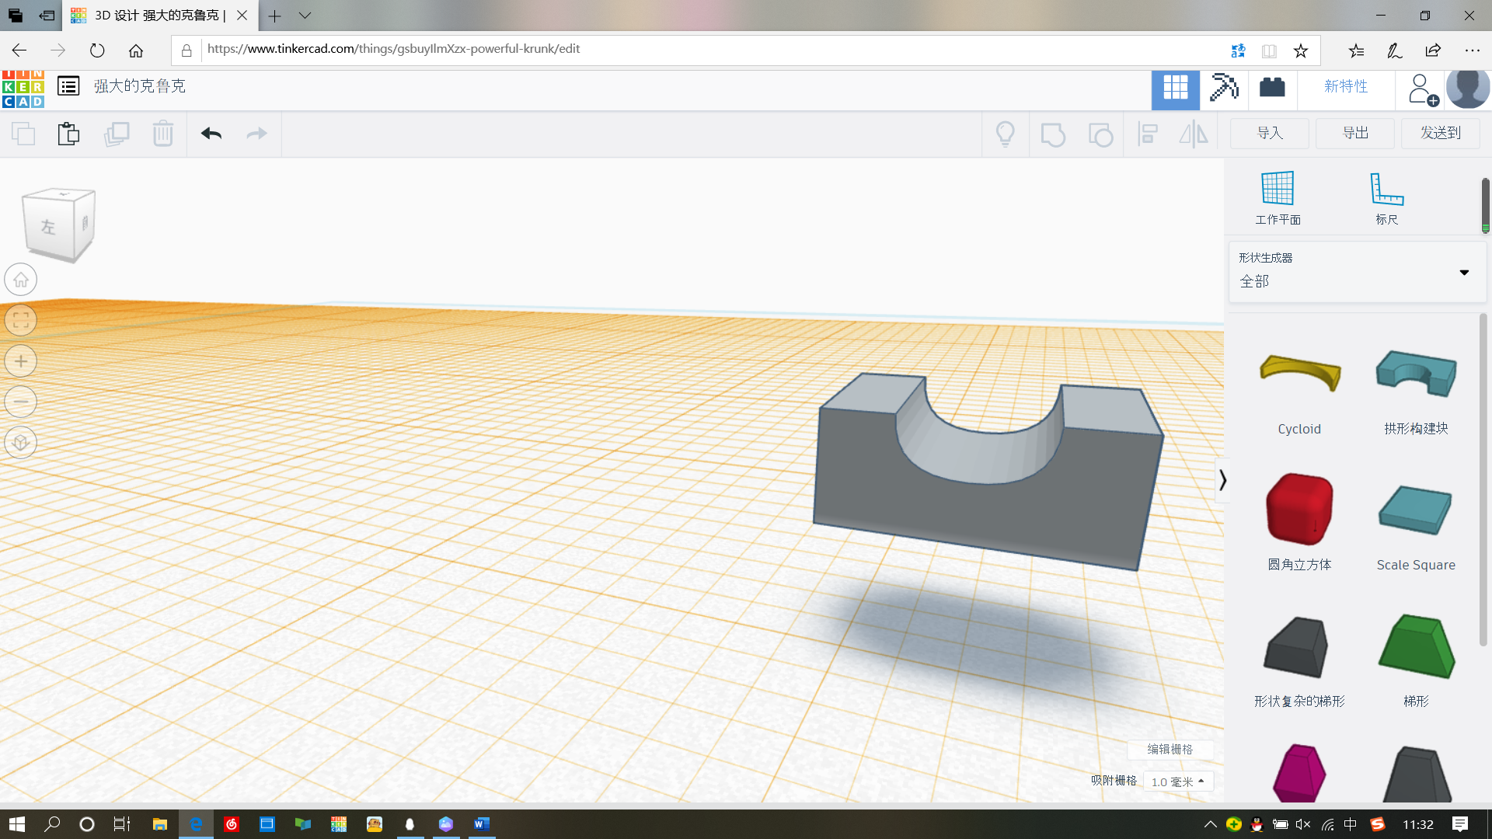1492x839 pixels.
Task: Zoom out with the minus button
Action: (x=21, y=402)
